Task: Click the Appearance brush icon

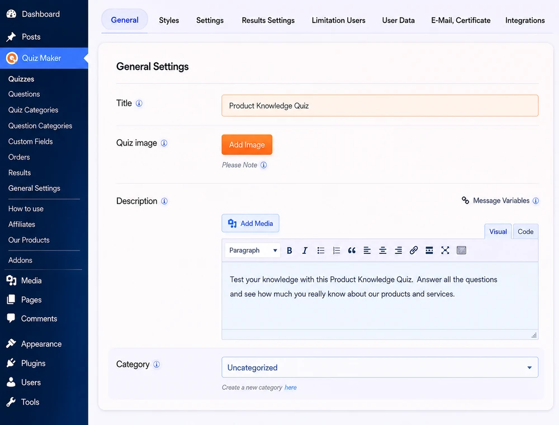Action: [11, 343]
